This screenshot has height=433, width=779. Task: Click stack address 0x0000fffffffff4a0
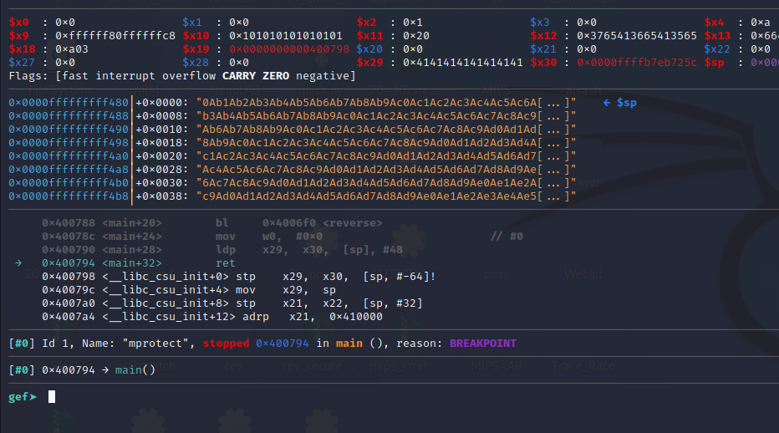pos(69,155)
